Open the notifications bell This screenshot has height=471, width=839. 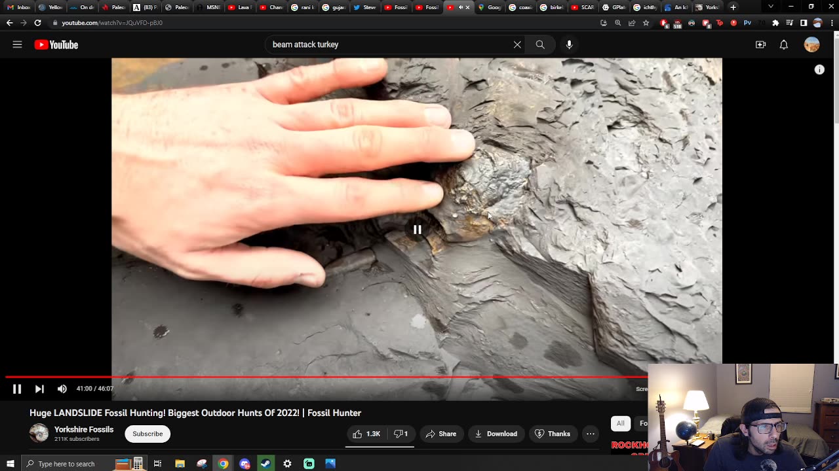pyautogui.click(x=783, y=44)
